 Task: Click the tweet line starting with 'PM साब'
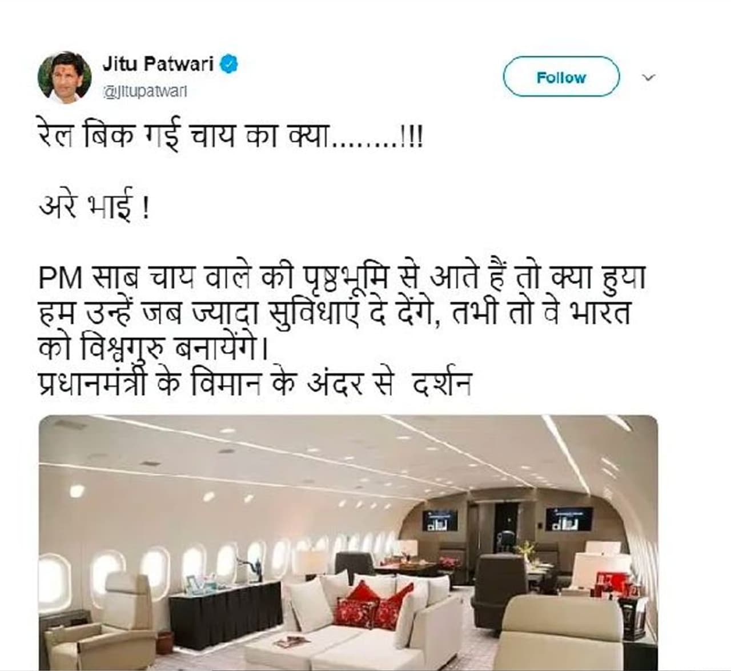tap(342, 278)
